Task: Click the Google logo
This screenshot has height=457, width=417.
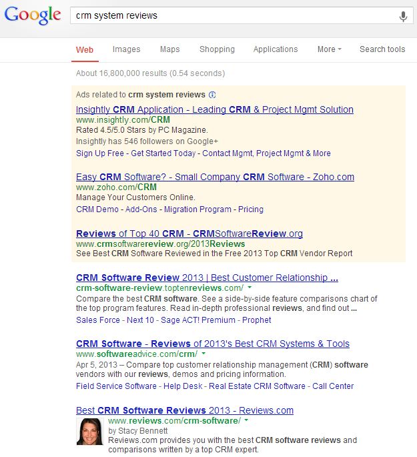Action: pyautogui.click(x=33, y=16)
